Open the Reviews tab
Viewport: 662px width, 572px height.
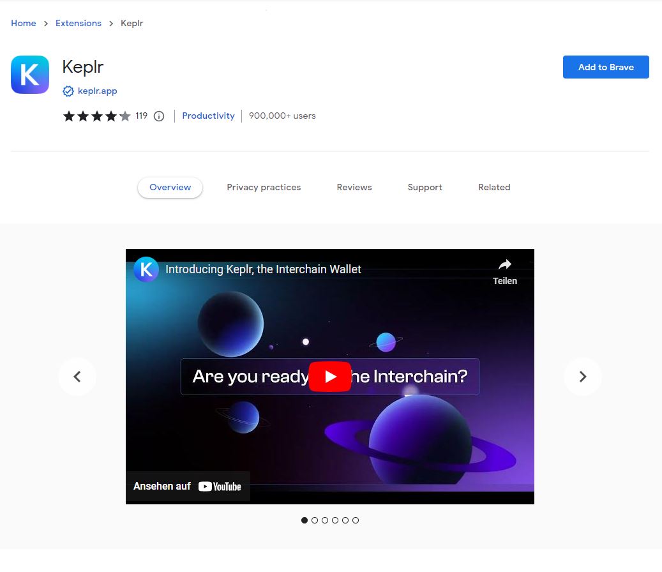pos(354,188)
